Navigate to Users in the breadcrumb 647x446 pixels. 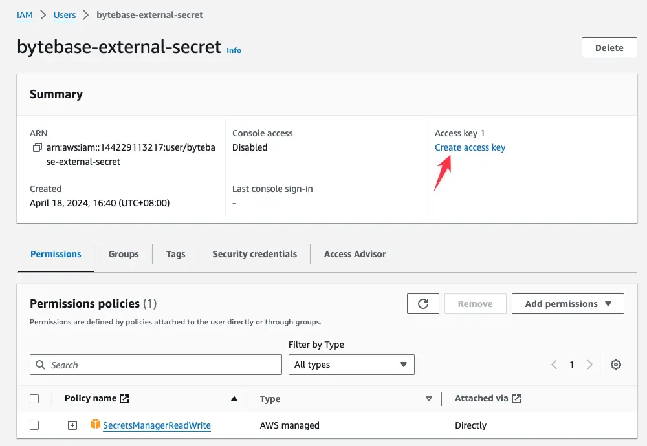(x=65, y=16)
